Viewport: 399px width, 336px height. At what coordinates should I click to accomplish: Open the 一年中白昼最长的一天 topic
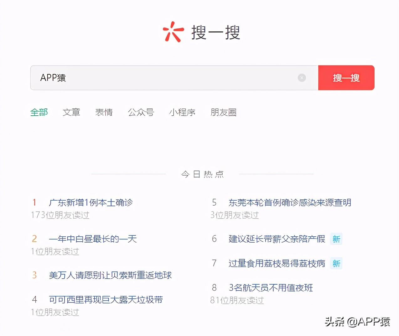click(x=93, y=239)
